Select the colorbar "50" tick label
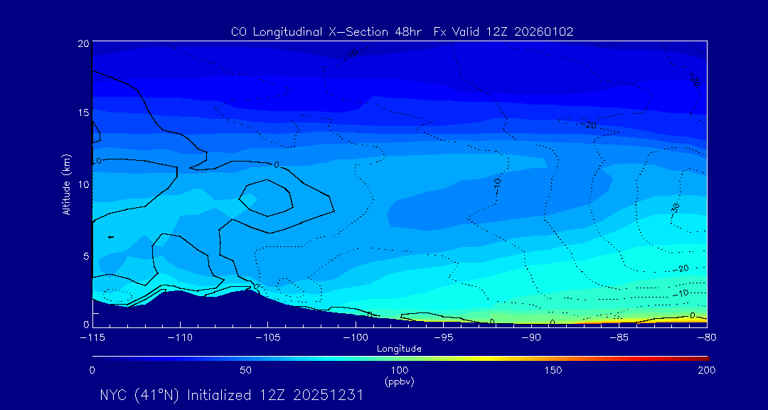The height and width of the screenshot is (410, 768). coord(245,370)
